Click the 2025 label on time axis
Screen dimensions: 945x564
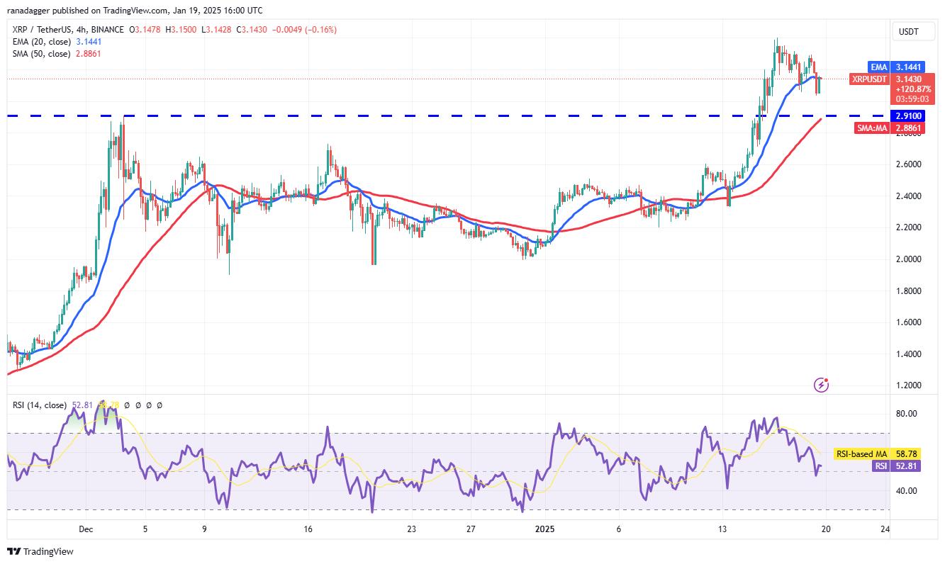[545, 529]
